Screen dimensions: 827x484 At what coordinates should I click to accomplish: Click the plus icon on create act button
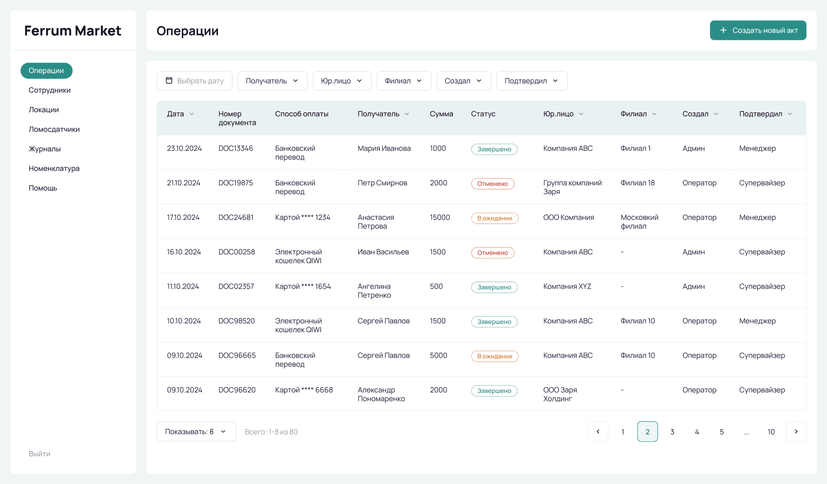tap(723, 30)
